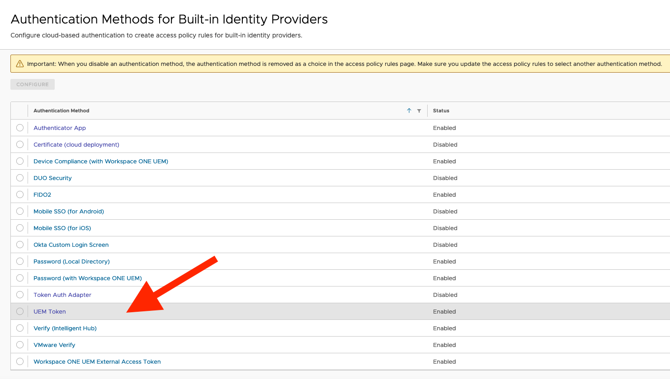Open the Mobile SSO (for Android) link

[x=69, y=212]
